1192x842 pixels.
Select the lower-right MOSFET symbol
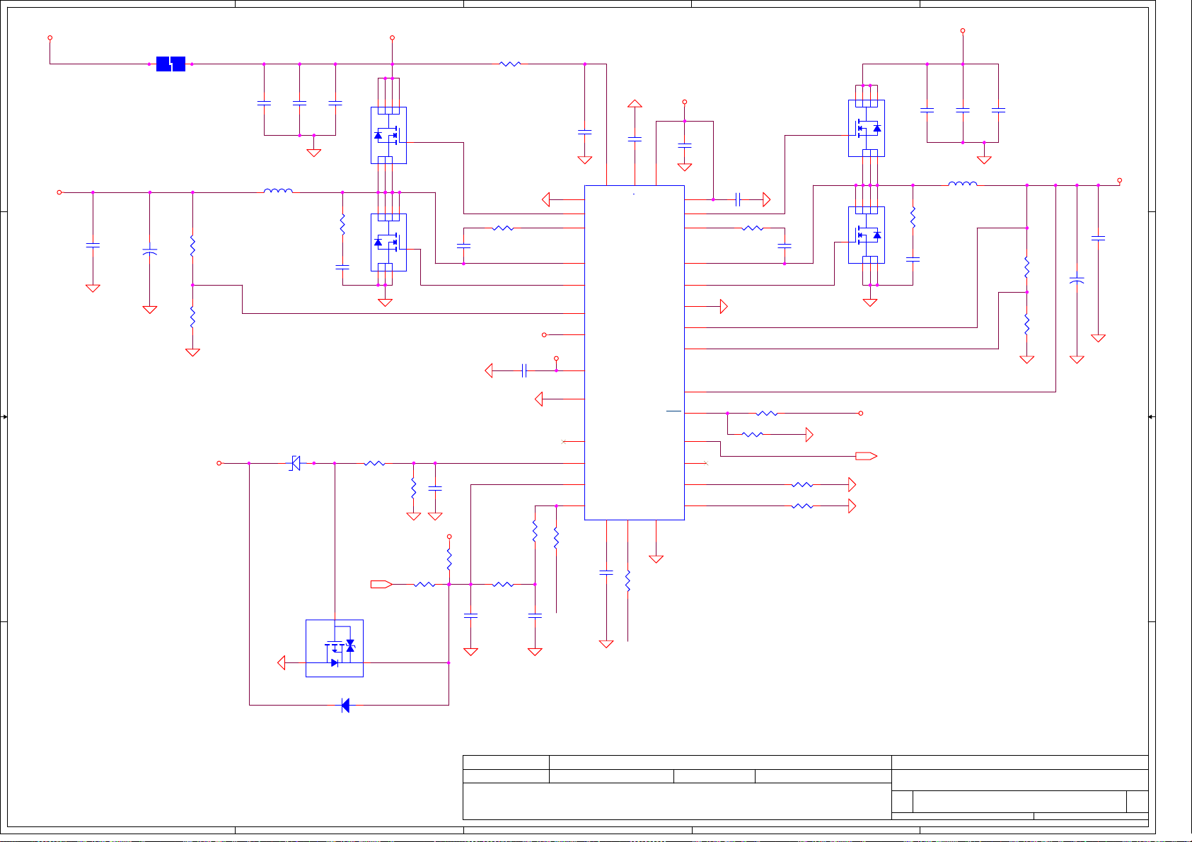point(867,235)
